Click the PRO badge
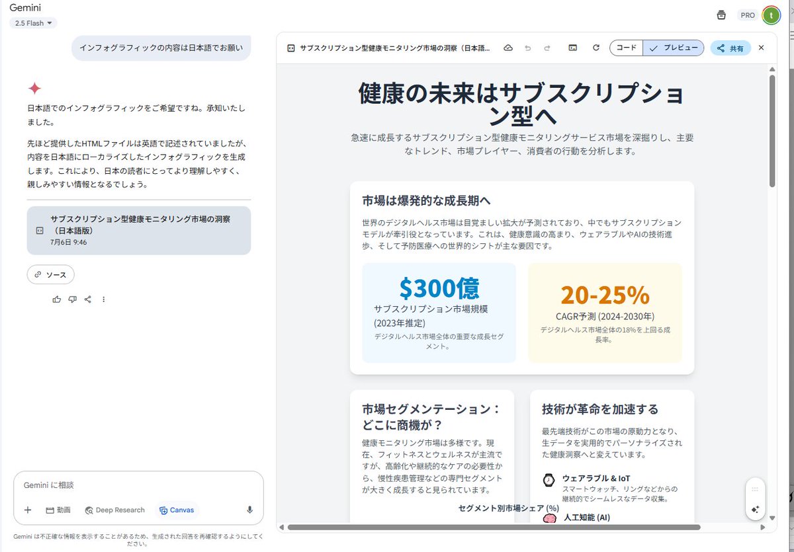This screenshot has width=794, height=552. click(748, 15)
